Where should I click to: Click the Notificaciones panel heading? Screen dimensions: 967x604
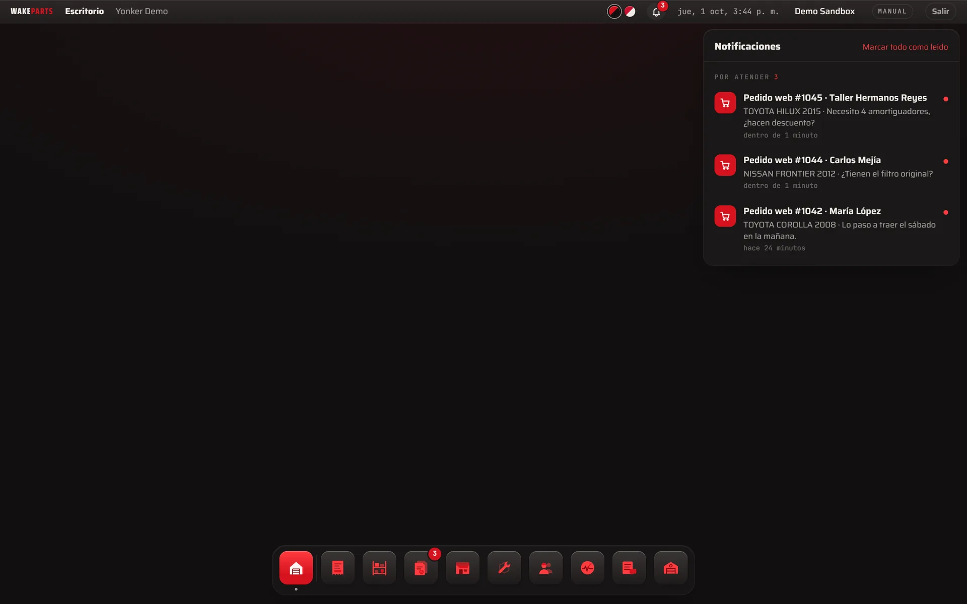[747, 46]
